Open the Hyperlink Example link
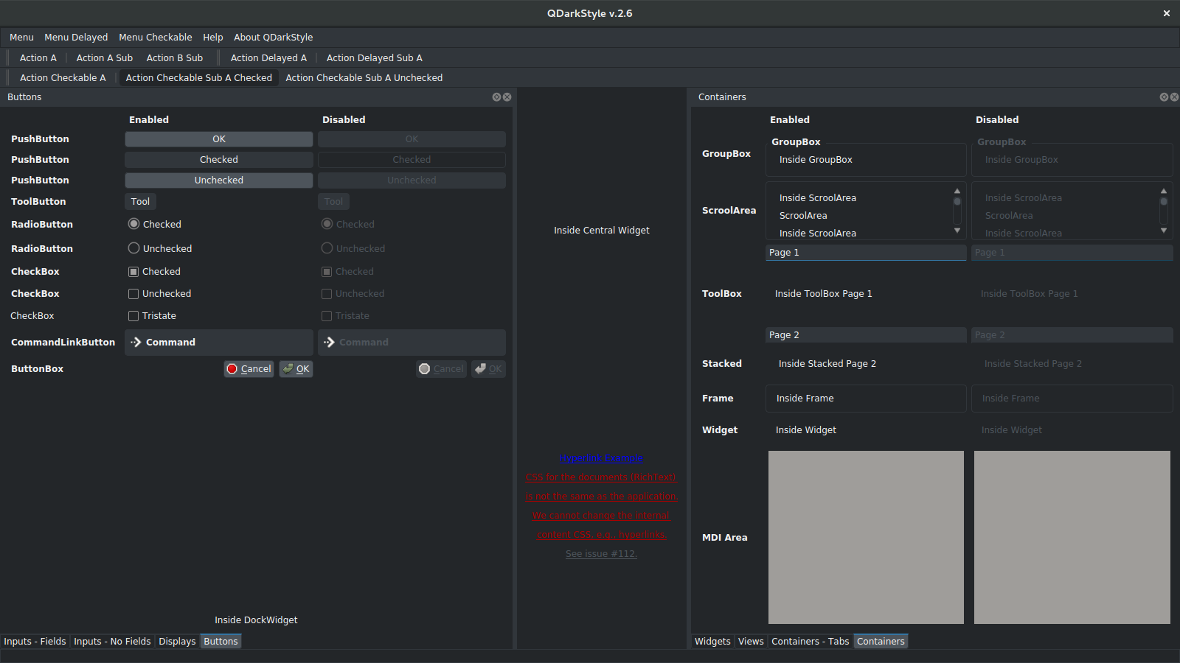 click(602, 458)
